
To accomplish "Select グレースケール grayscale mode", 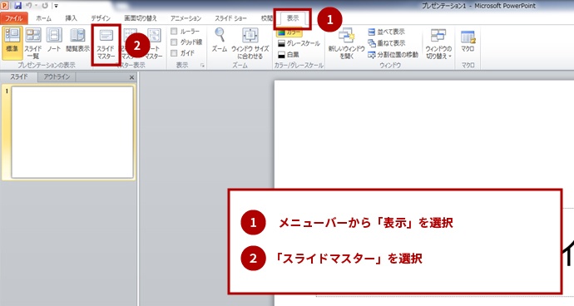I will click(299, 43).
